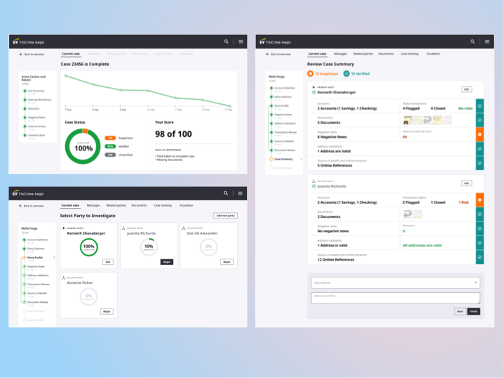Click teal check icon beside Kenneth's Documents row

tap(479, 120)
